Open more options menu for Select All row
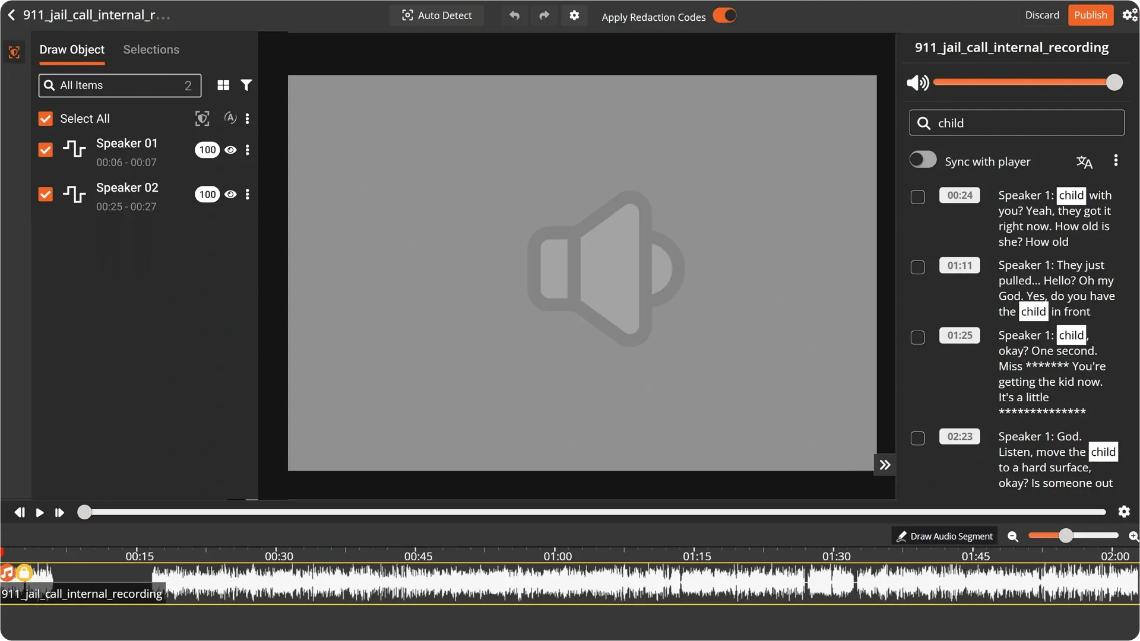 248,119
